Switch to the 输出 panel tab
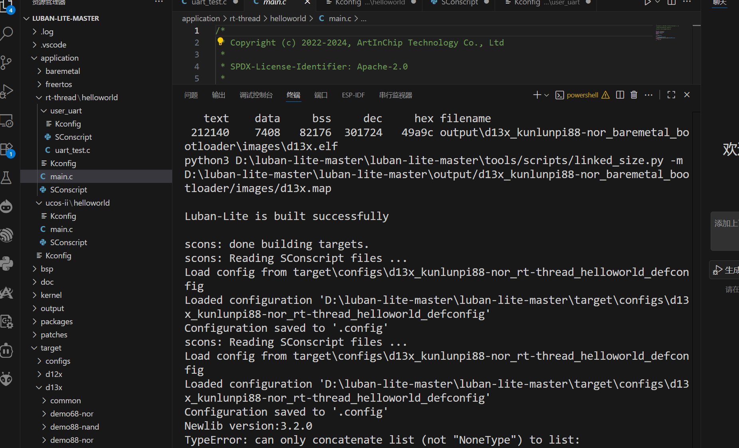Image resolution: width=739 pixels, height=448 pixels. [218, 95]
